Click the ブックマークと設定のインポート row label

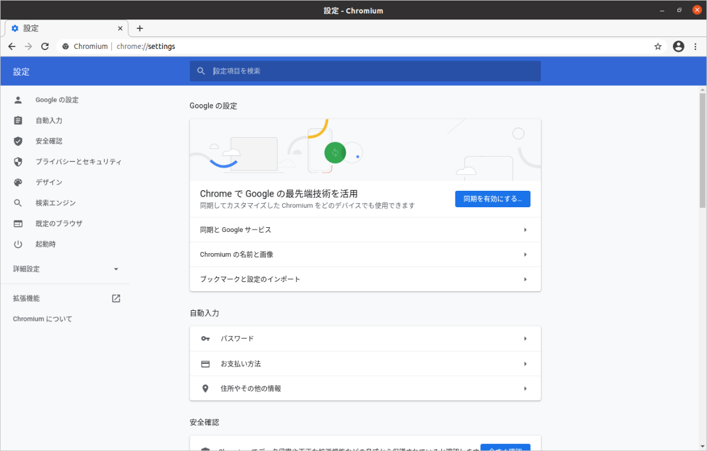pos(250,279)
